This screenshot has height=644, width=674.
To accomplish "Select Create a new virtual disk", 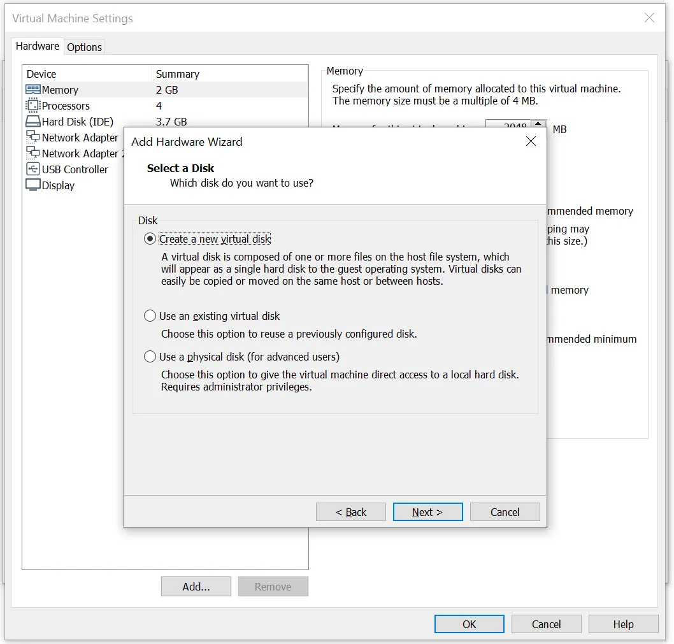I will [x=150, y=239].
